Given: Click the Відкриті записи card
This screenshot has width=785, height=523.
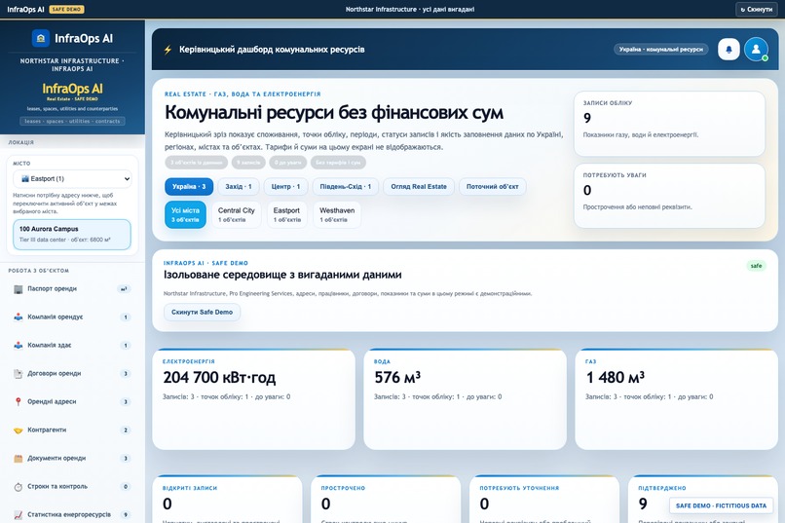Looking at the screenshot, I should (x=227, y=499).
